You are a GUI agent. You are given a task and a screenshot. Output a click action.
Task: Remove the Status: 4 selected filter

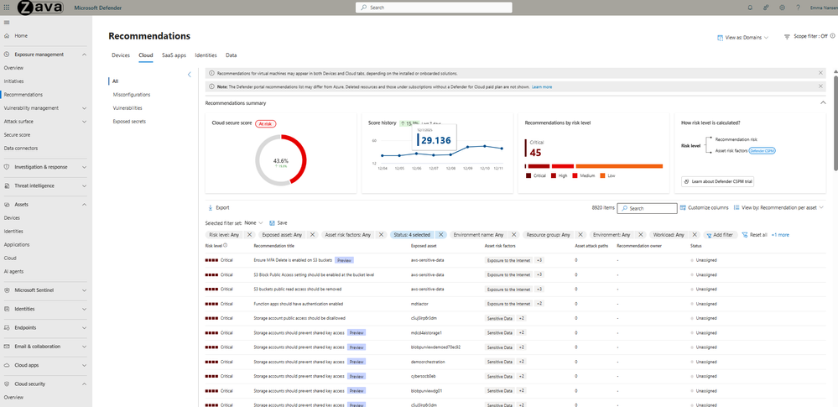coord(441,235)
